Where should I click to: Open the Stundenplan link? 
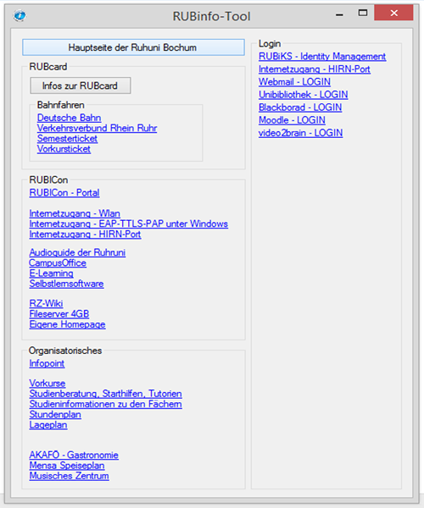coord(55,414)
